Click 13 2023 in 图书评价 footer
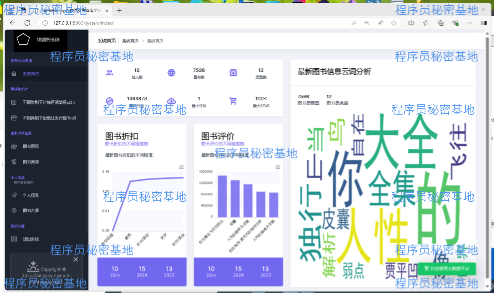 click(x=265, y=271)
